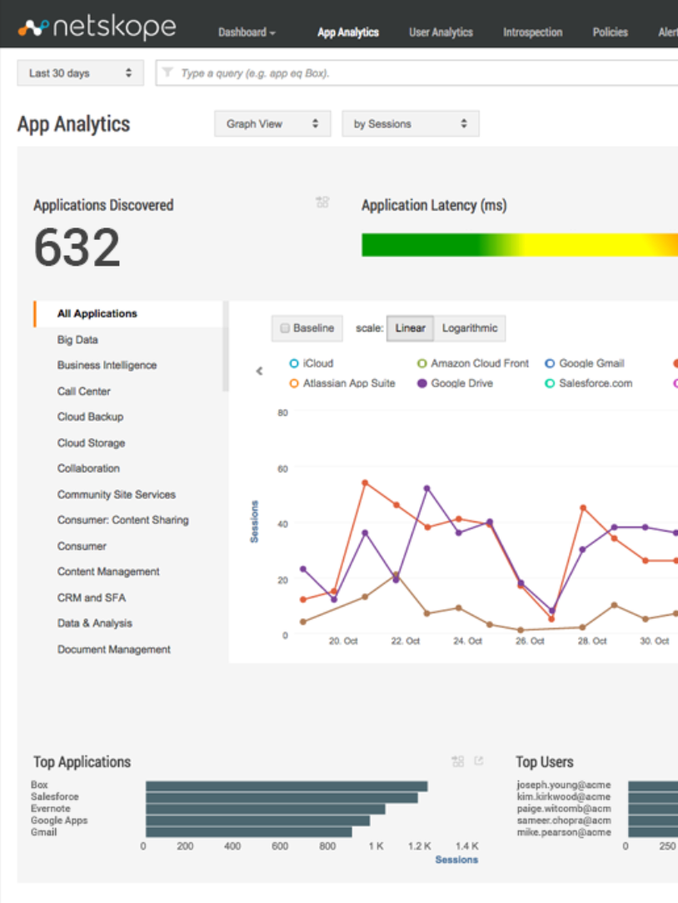Go to App Analytics tab
The width and height of the screenshot is (678, 903).
tap(348, 32)
